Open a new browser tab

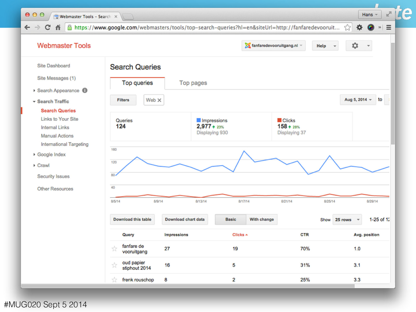coord(128,17)
